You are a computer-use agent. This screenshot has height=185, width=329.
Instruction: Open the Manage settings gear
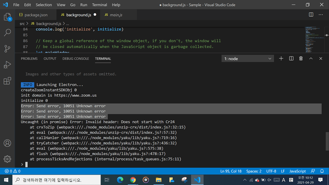click(7, 159)
